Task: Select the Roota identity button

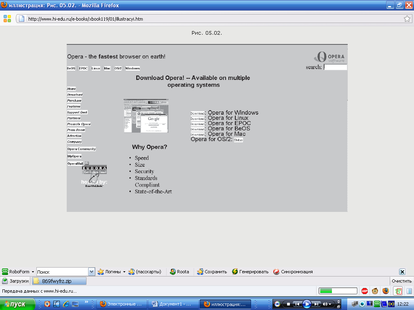Action: click(180, 272)
